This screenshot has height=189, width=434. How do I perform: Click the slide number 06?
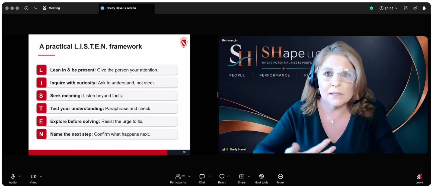click(x=184, y=152)
